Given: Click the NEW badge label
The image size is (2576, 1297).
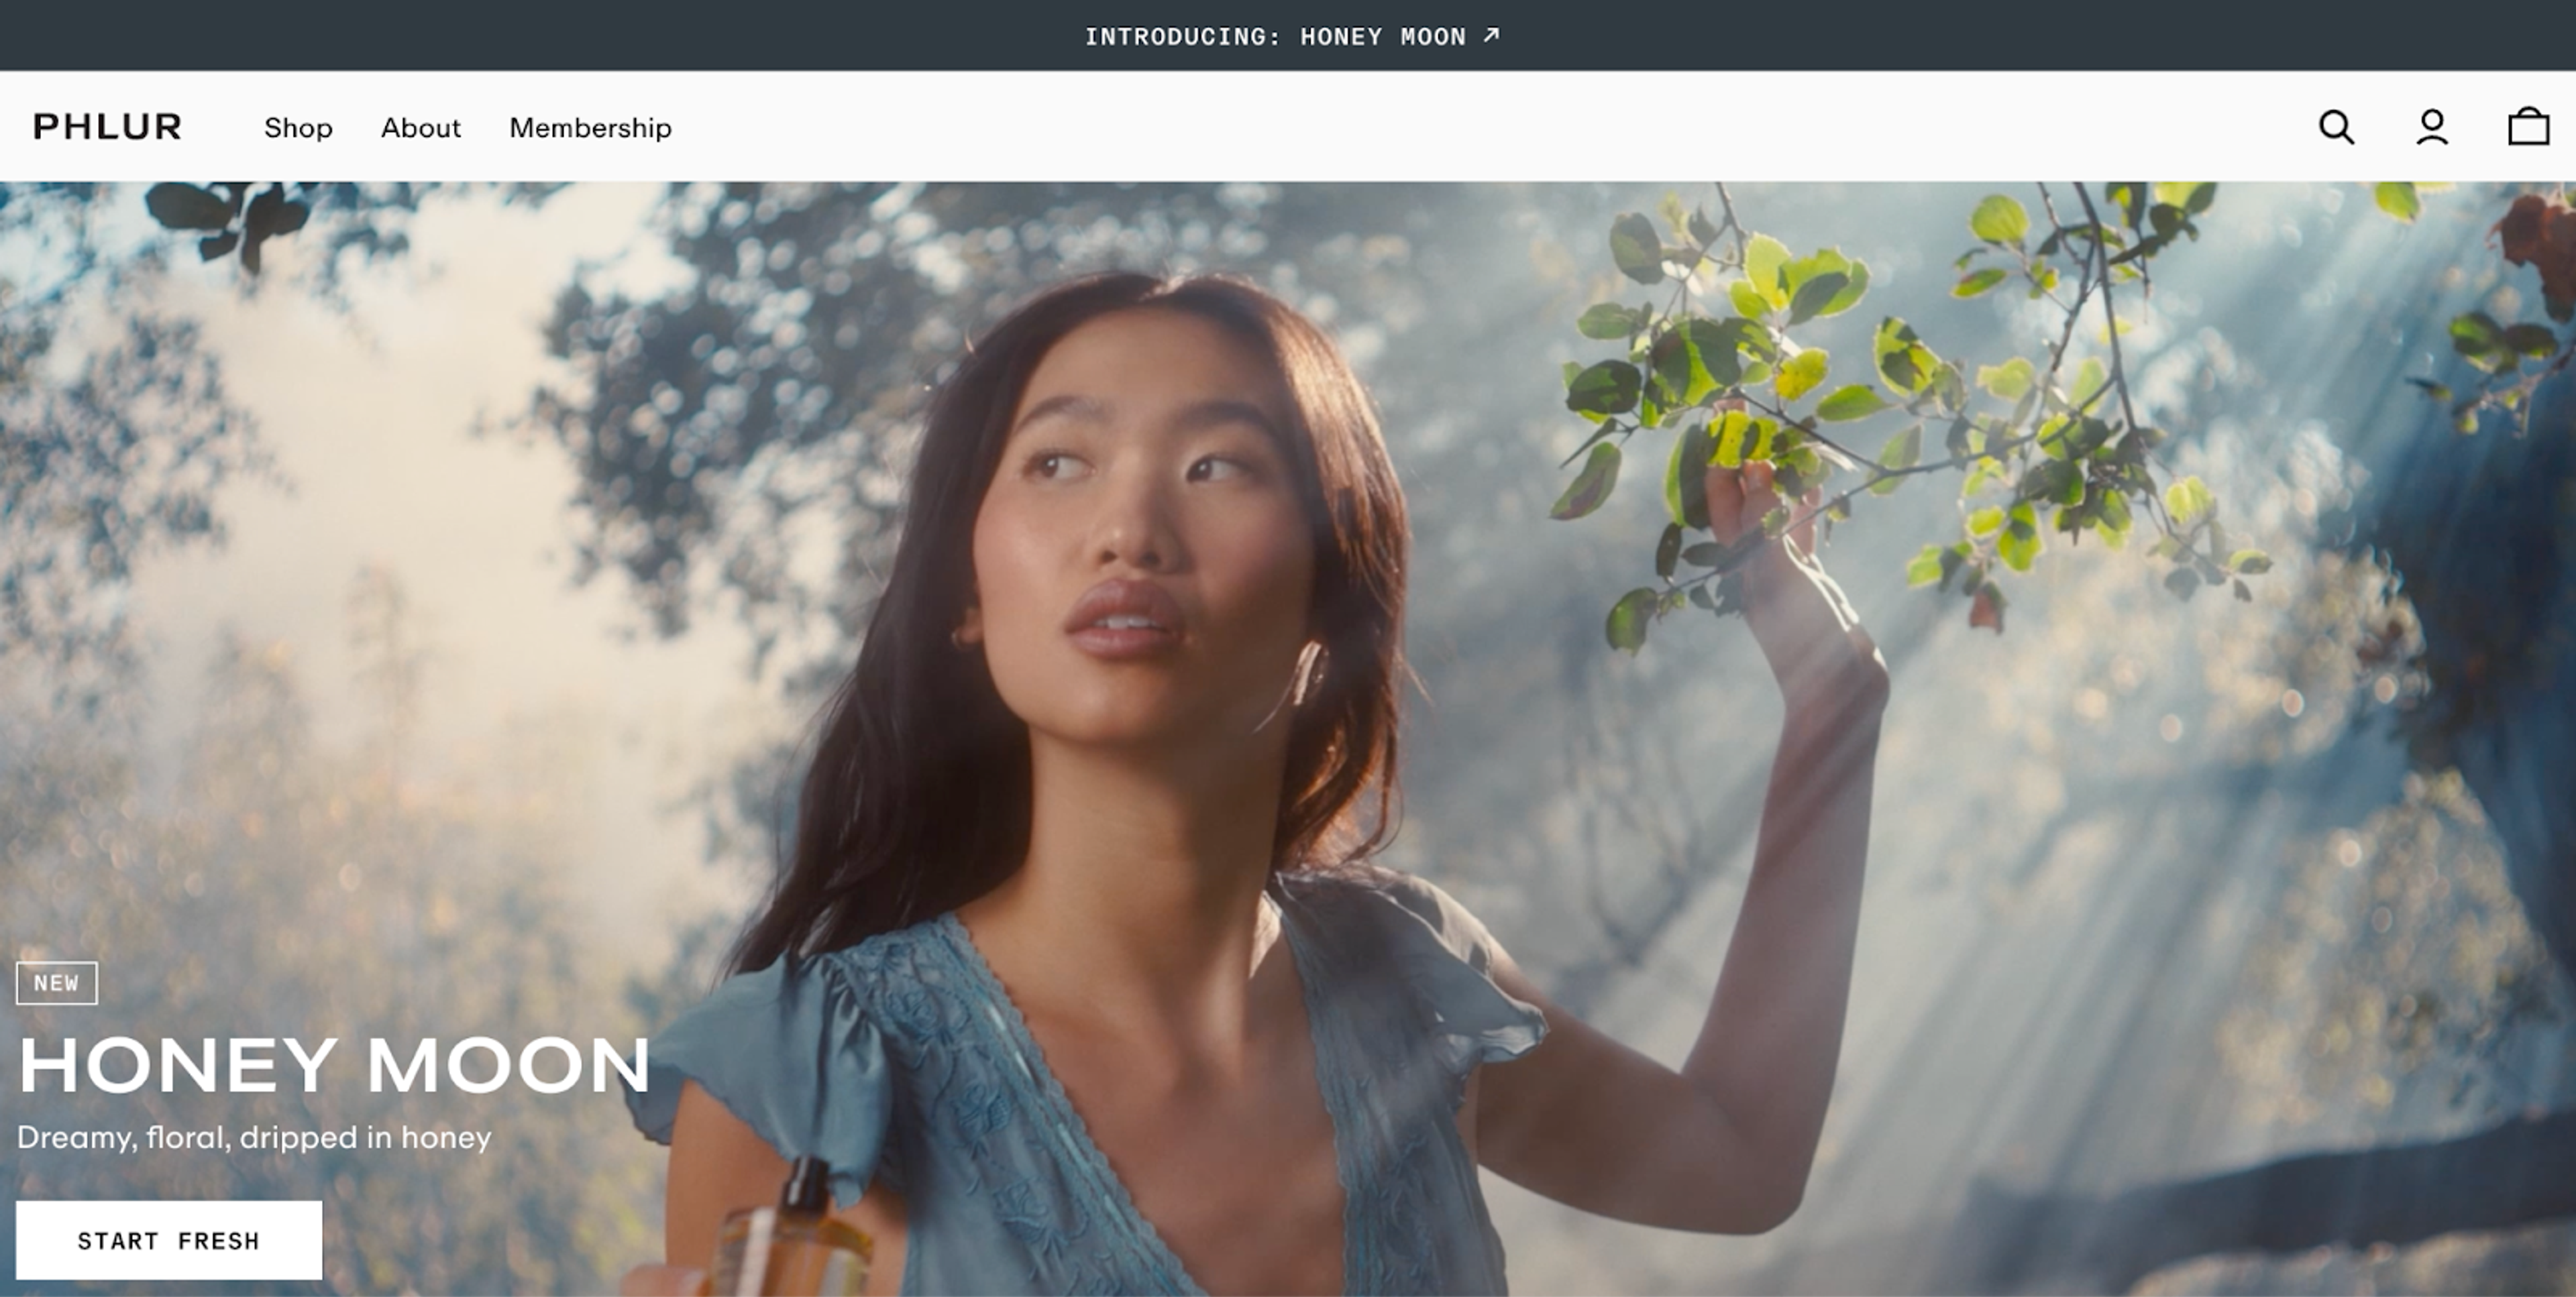Looking at the screenshot, I should pos(57,983).
